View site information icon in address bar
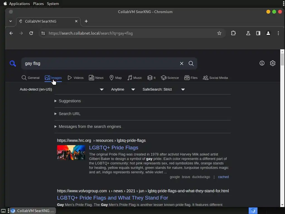 pos(43,33)
